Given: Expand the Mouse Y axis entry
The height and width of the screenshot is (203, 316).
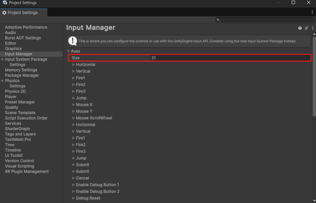Looking at the screenshot, I should 74,111.
